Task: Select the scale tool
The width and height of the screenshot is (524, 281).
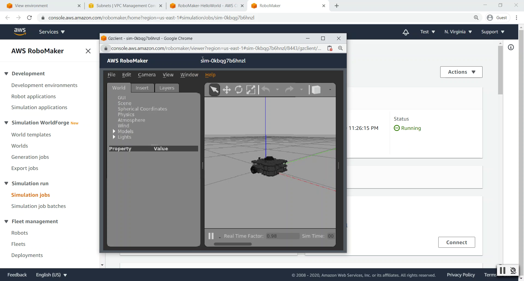Action: [251, 90]
